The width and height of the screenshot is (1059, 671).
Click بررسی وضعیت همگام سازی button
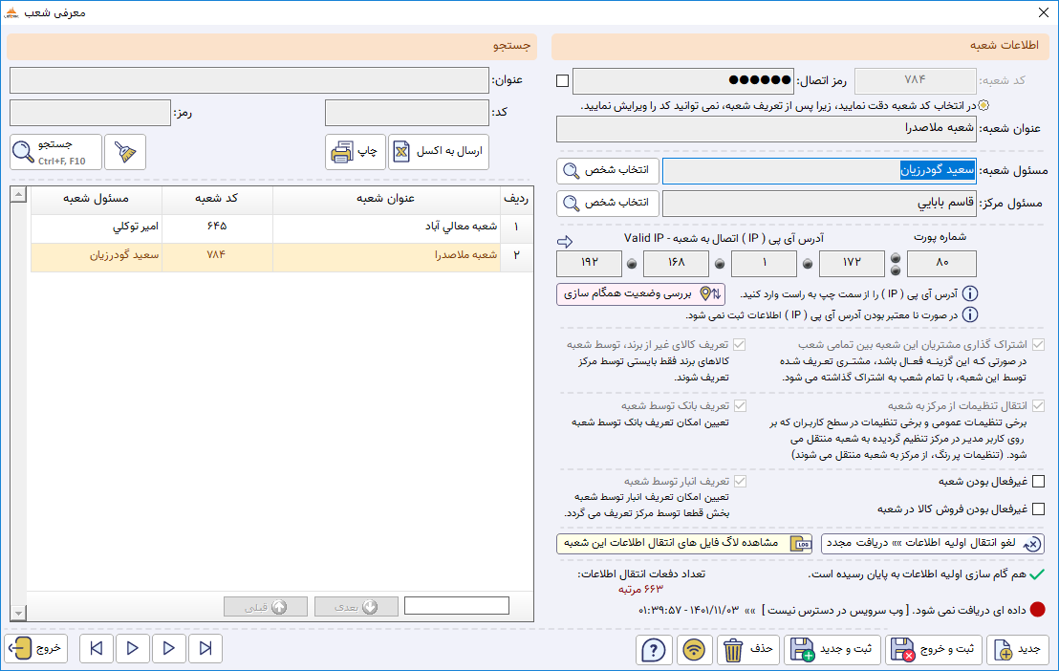641,294
